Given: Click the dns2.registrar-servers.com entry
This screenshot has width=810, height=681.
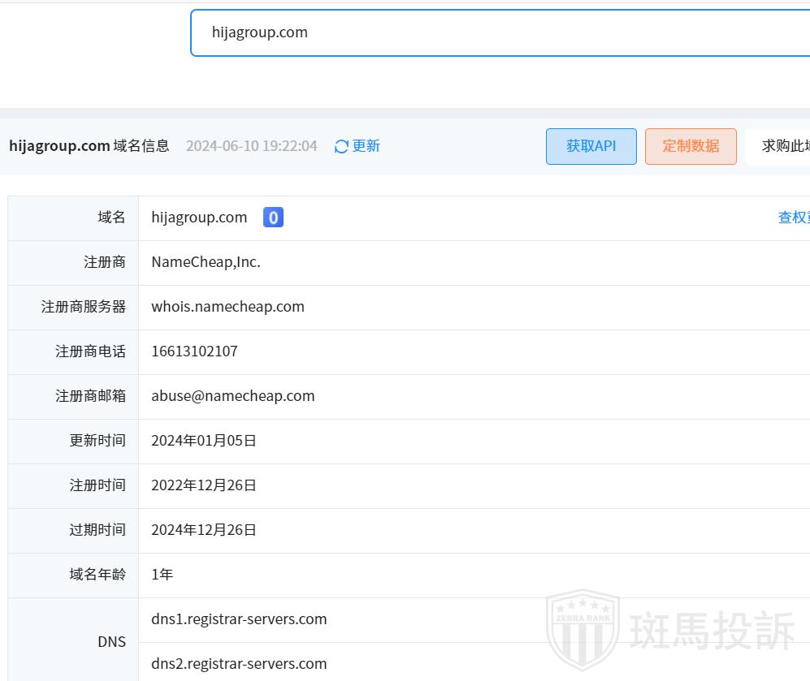Looking at the screenshot, I should 239,664.
